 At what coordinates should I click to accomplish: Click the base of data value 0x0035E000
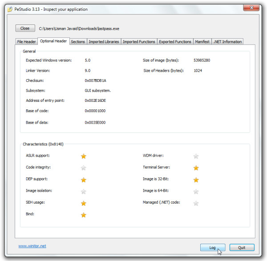[x=95, y=123]
